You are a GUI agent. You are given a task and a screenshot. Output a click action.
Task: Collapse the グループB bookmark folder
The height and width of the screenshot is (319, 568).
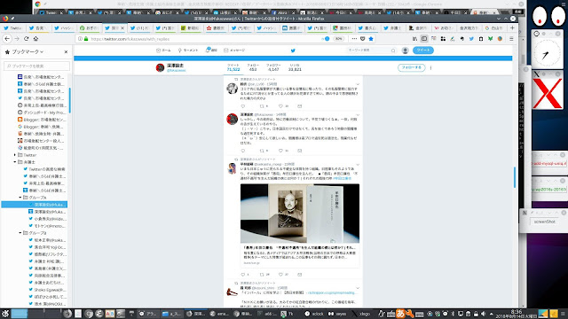pos(20,233)
